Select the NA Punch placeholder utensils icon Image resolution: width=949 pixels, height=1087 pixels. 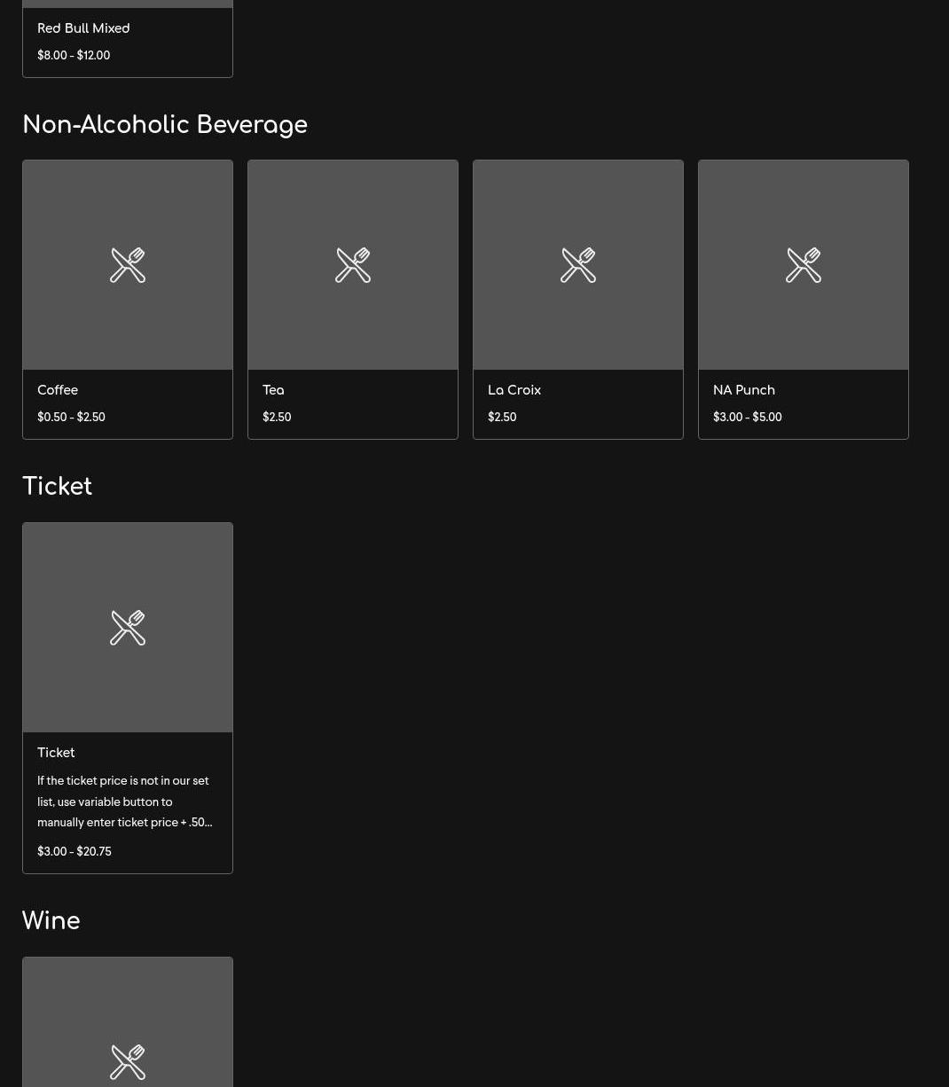pyautogui.click(x=804, y=265)
